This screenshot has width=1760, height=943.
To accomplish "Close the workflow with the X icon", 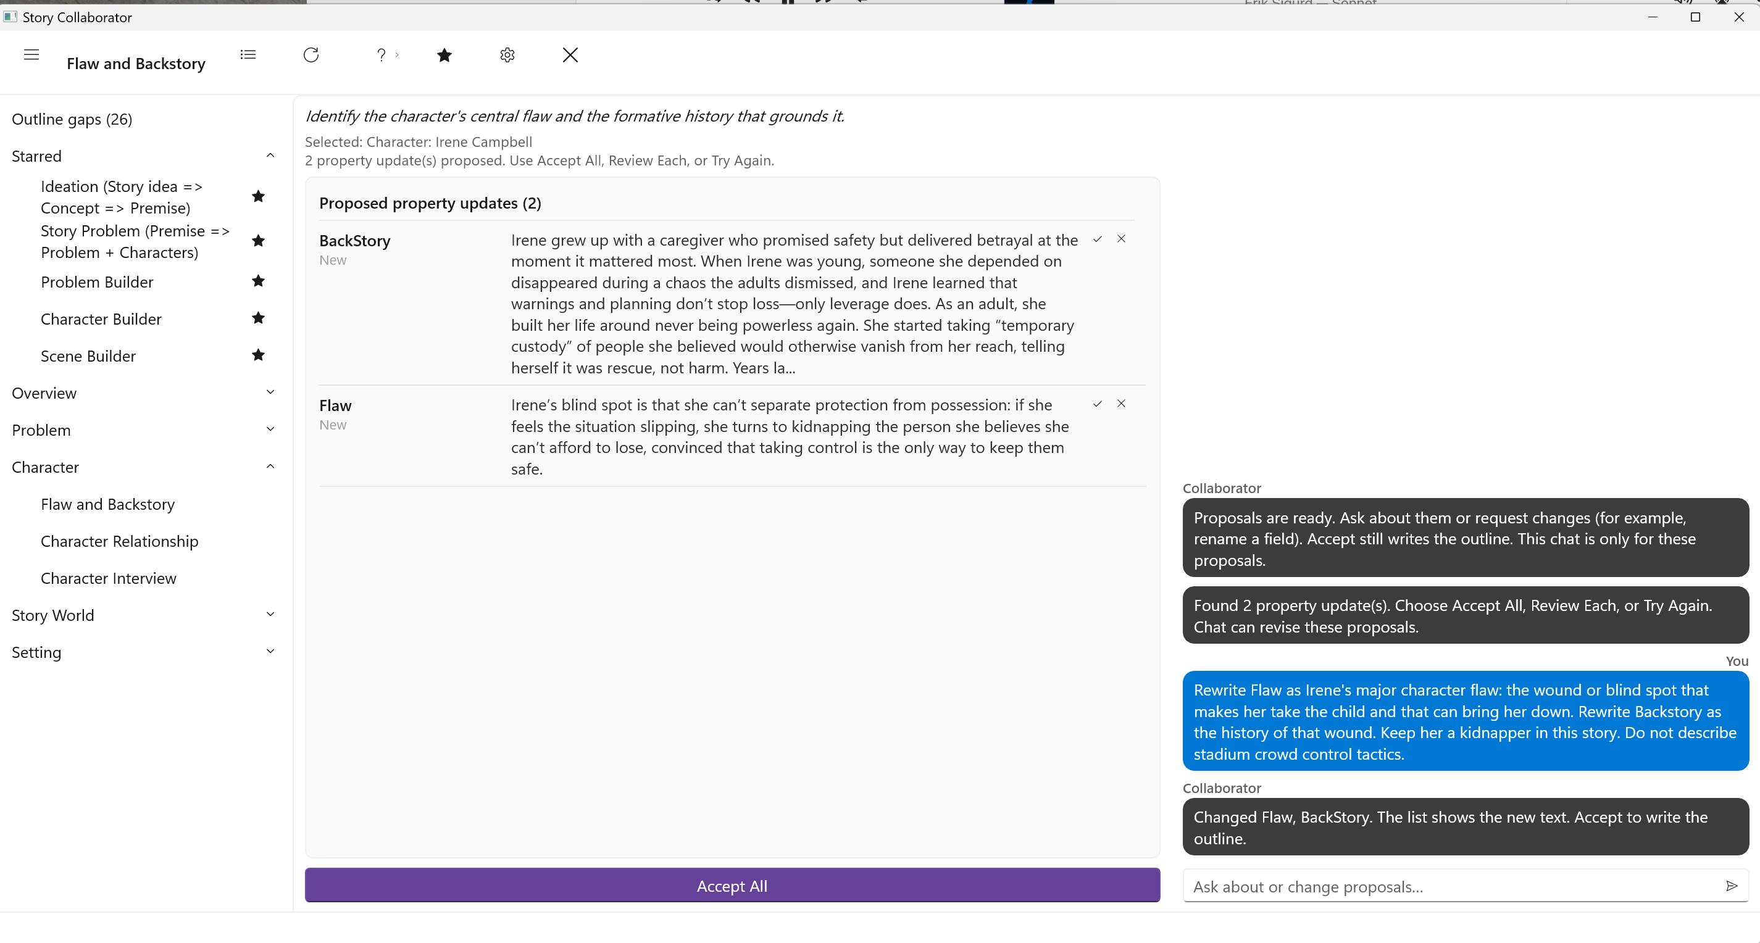I will click(570, 55).
